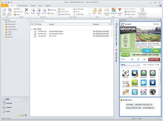Adjust the zoom slider in status bar
This screenshot has width=163, height=121.
coord(151,118)
